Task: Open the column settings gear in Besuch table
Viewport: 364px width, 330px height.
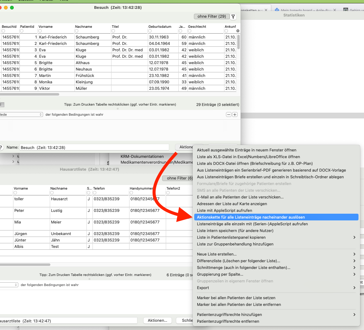Action: 238,31
